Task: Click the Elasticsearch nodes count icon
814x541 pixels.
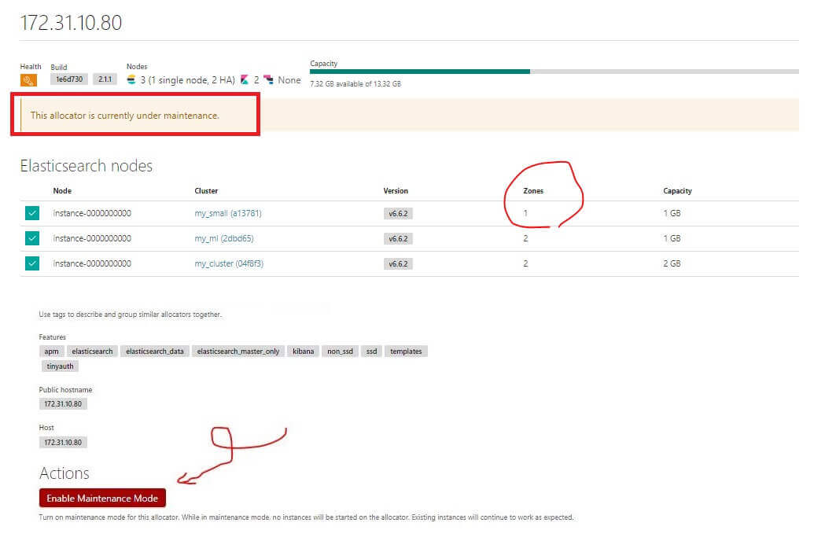Action: [x=131, y=80]
